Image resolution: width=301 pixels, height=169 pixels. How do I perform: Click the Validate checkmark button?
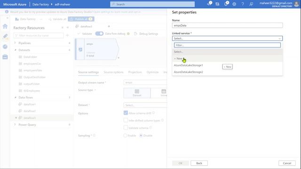[x=85, y=34]
